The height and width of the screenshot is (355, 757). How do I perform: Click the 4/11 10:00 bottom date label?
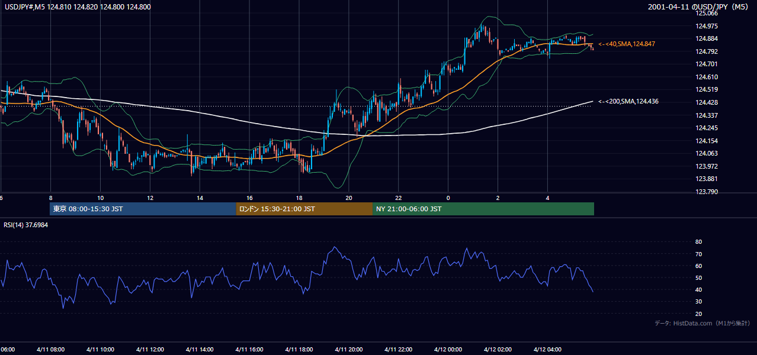[101, 349]
